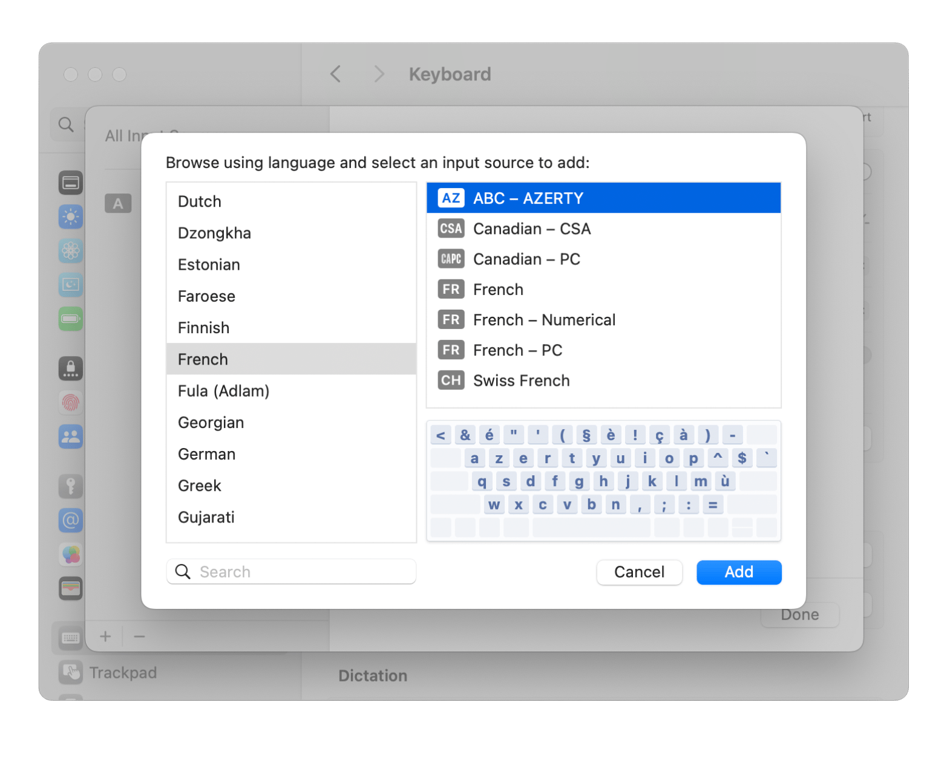The height and width of the screenshot is (757, 944).
Task: Select Dutch in the language list
Action: coord(291,201)
